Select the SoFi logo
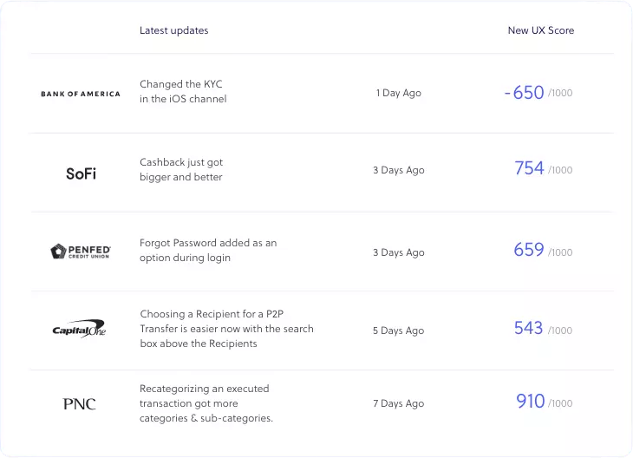 pyautogui.click(x=81, y=173)
